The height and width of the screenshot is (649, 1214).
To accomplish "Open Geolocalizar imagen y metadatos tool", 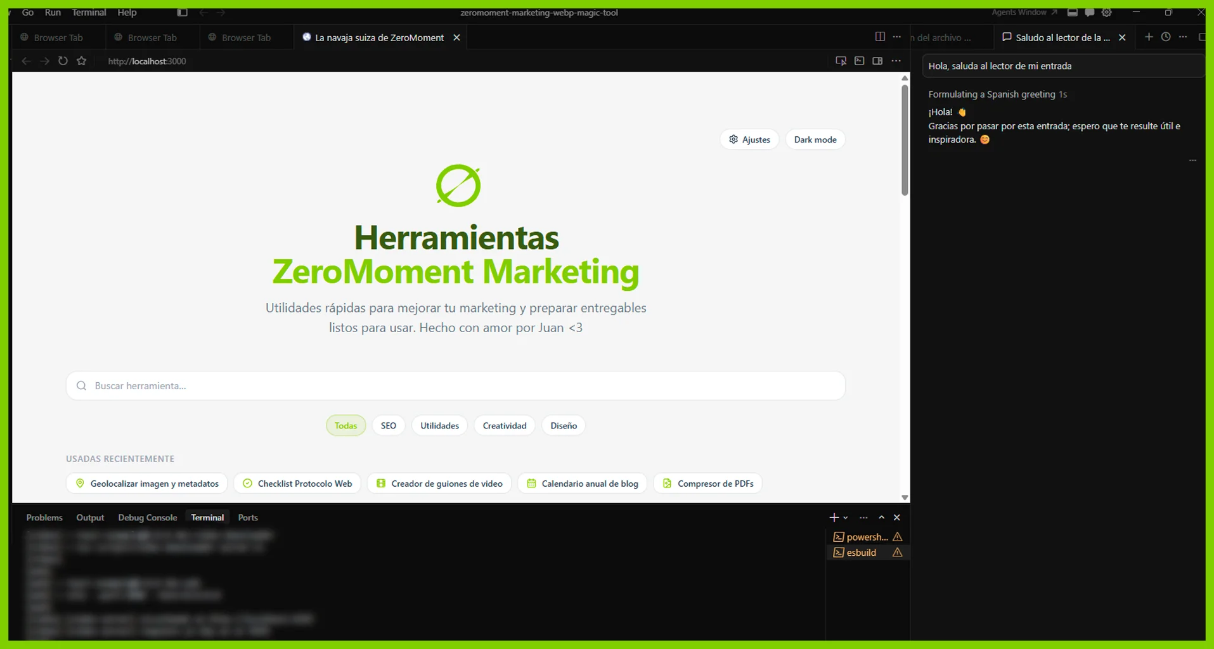I will tap(146, 483).
